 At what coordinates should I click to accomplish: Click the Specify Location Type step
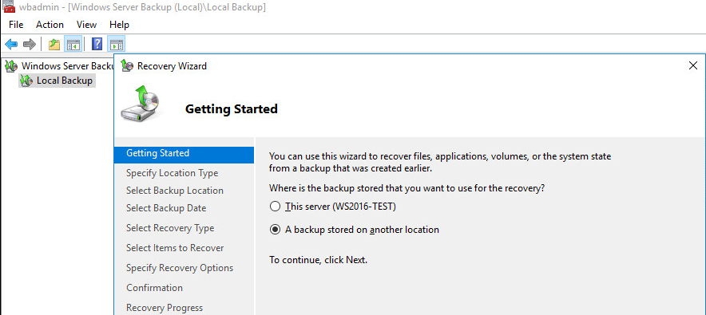coord(172,173)
